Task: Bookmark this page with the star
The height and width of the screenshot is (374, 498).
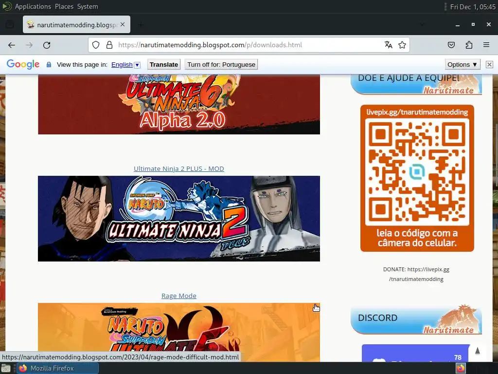Action: click(x=402, y=45)
